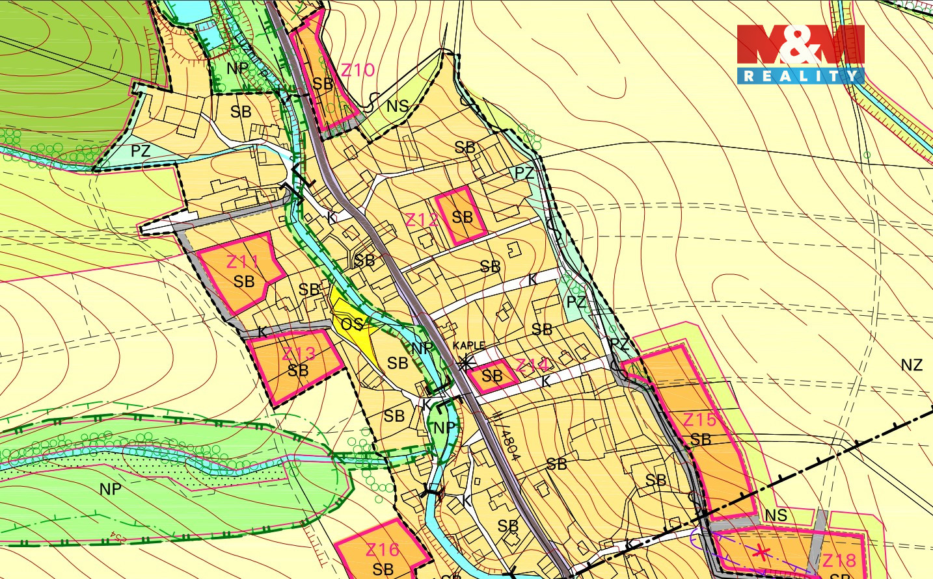Select the Z10 zone label

click(358, 70)
